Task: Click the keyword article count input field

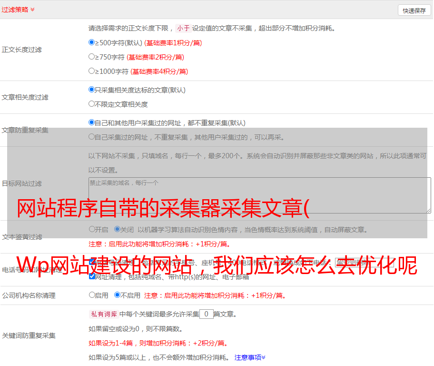Action: pos(206,314)
